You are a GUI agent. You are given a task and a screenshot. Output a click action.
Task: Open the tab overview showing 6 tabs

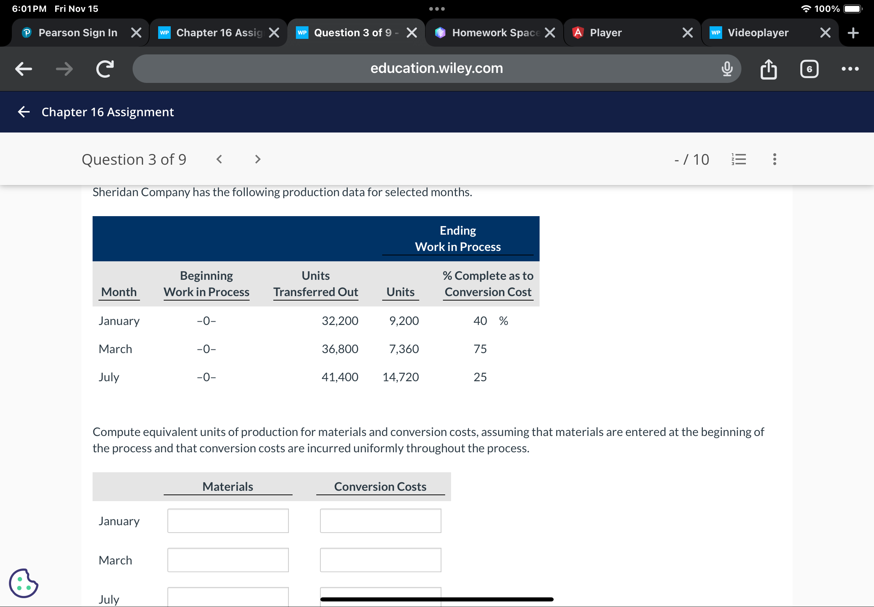point(809,69)
